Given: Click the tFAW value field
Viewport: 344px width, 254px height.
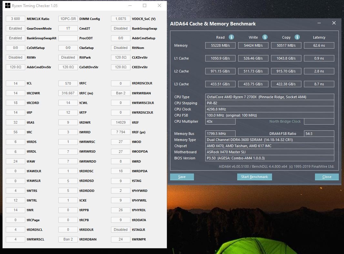Looking at the screenshot, I should 15,162.
